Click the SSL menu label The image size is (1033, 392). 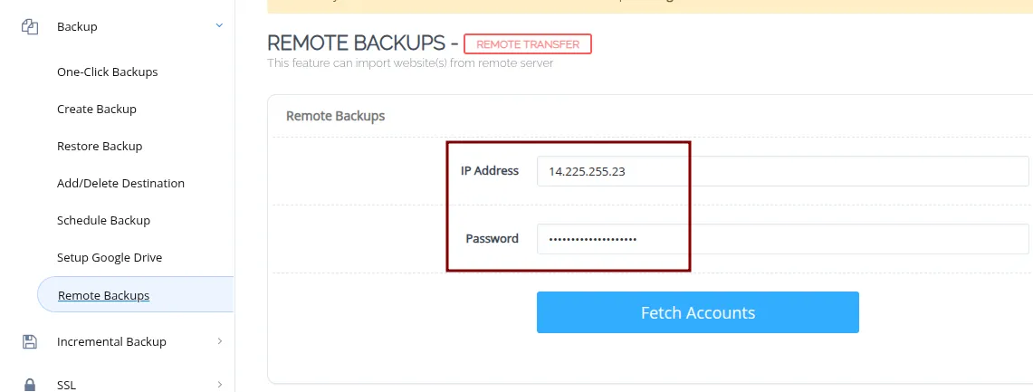pos(66,385)
